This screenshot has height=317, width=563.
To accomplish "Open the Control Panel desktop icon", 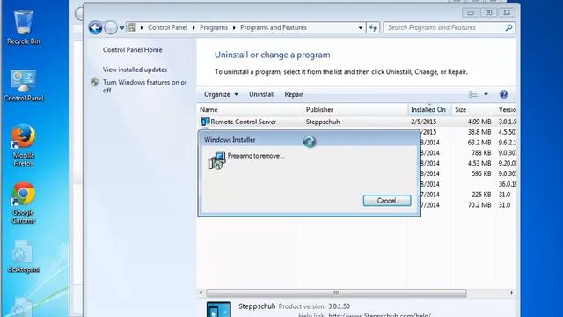I will (24, 85).
